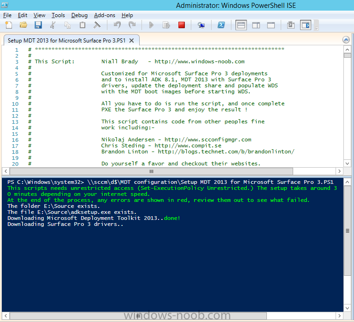Image resolution: width=354 pixels, height=322 pixels.
Task: Script pane scroll right arrow
Action: [339, 171]
